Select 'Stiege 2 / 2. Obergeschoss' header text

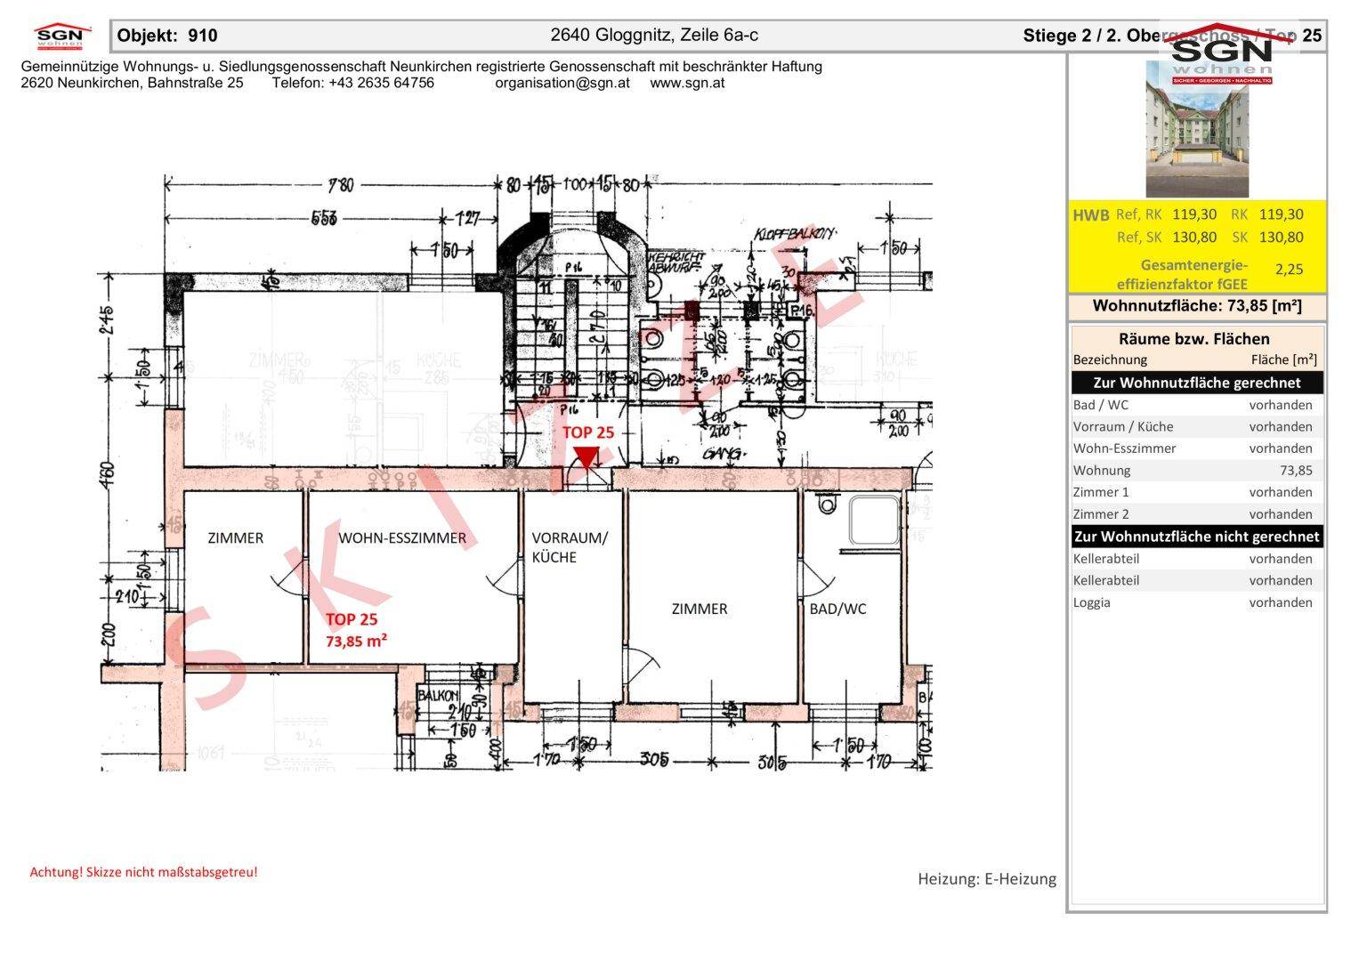point(1135,36)
